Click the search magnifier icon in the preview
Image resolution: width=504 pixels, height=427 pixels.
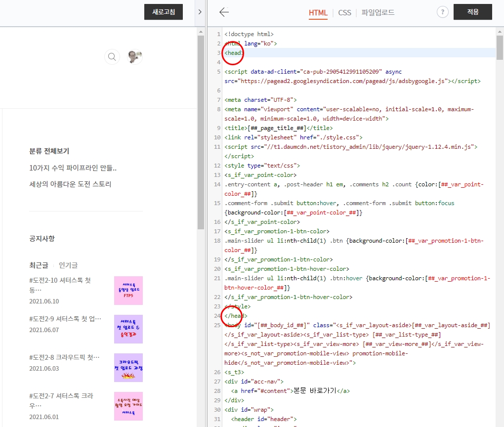(112, 57)
